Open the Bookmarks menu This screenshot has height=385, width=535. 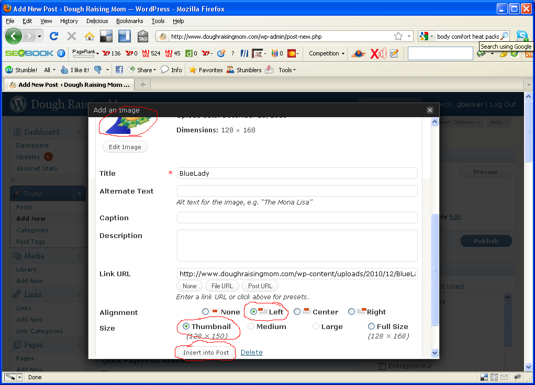pyautogui.click(x=130, y=21)
